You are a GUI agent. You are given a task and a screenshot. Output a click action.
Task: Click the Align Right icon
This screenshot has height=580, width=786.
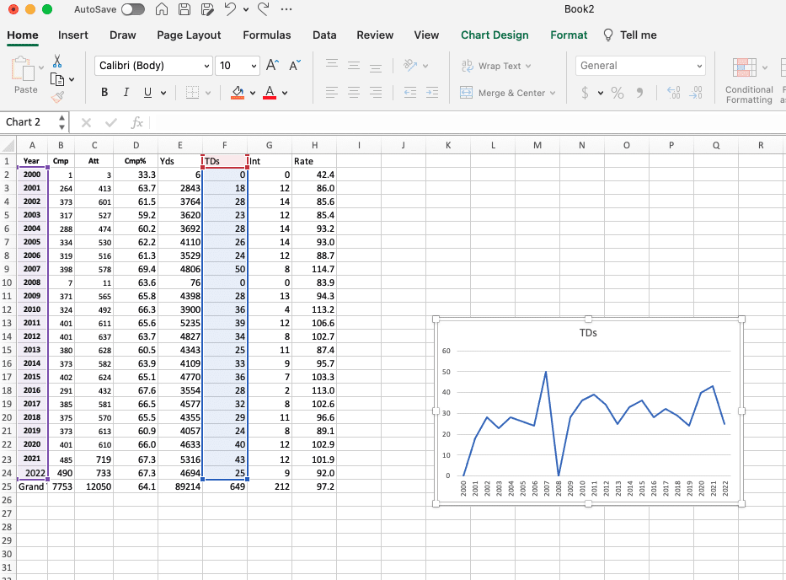[x=376, y=93]
